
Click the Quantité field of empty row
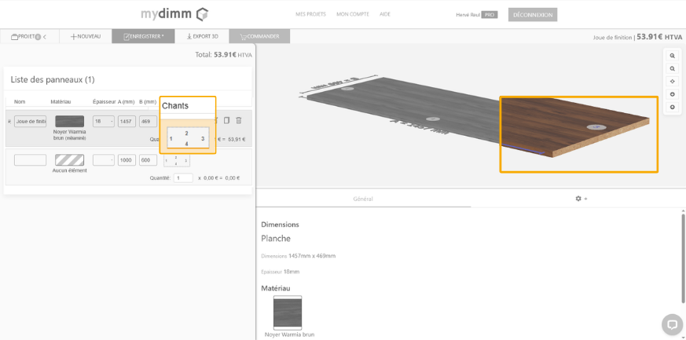tap(183, 178)
